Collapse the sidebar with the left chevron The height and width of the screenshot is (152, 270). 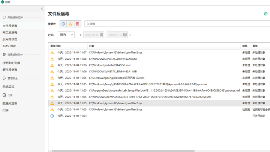click(42, 9)
